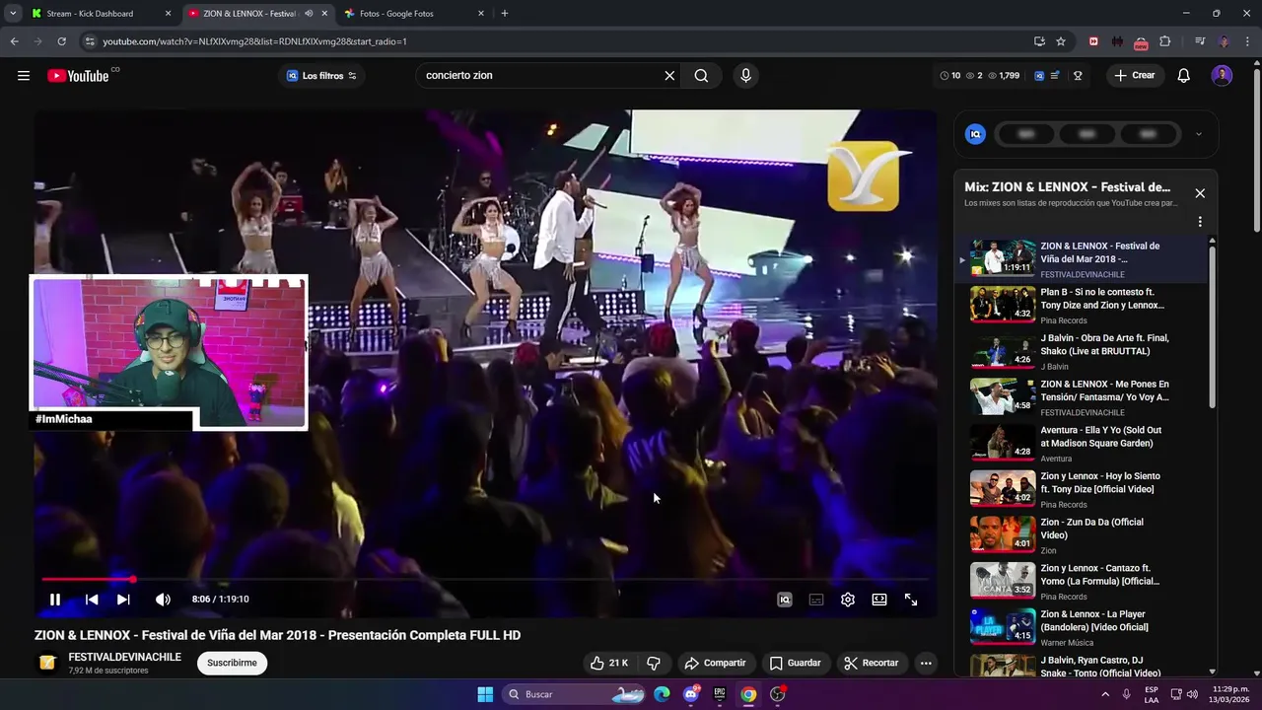Click Crear button
The image size is (1262, 710).
[x=1134, y=76]
